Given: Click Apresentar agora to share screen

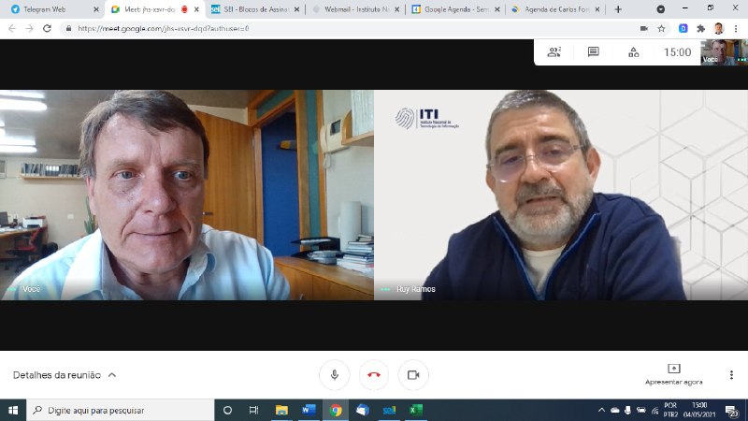Looking at the screenshot, I should (x=673, y=375).
